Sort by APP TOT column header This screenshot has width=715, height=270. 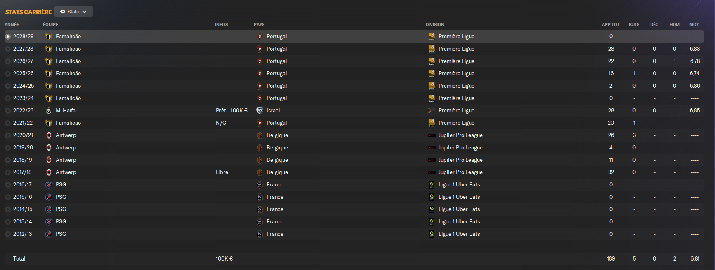[x=611, y=25]
